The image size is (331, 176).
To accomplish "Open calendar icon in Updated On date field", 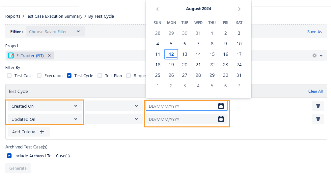I will tap(221, 119).
